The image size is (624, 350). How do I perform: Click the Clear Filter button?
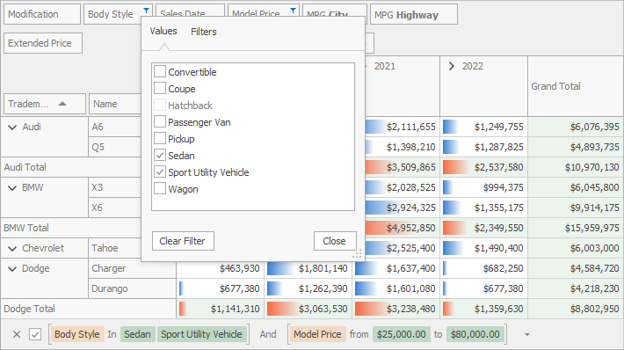click(x=183, y=241)
